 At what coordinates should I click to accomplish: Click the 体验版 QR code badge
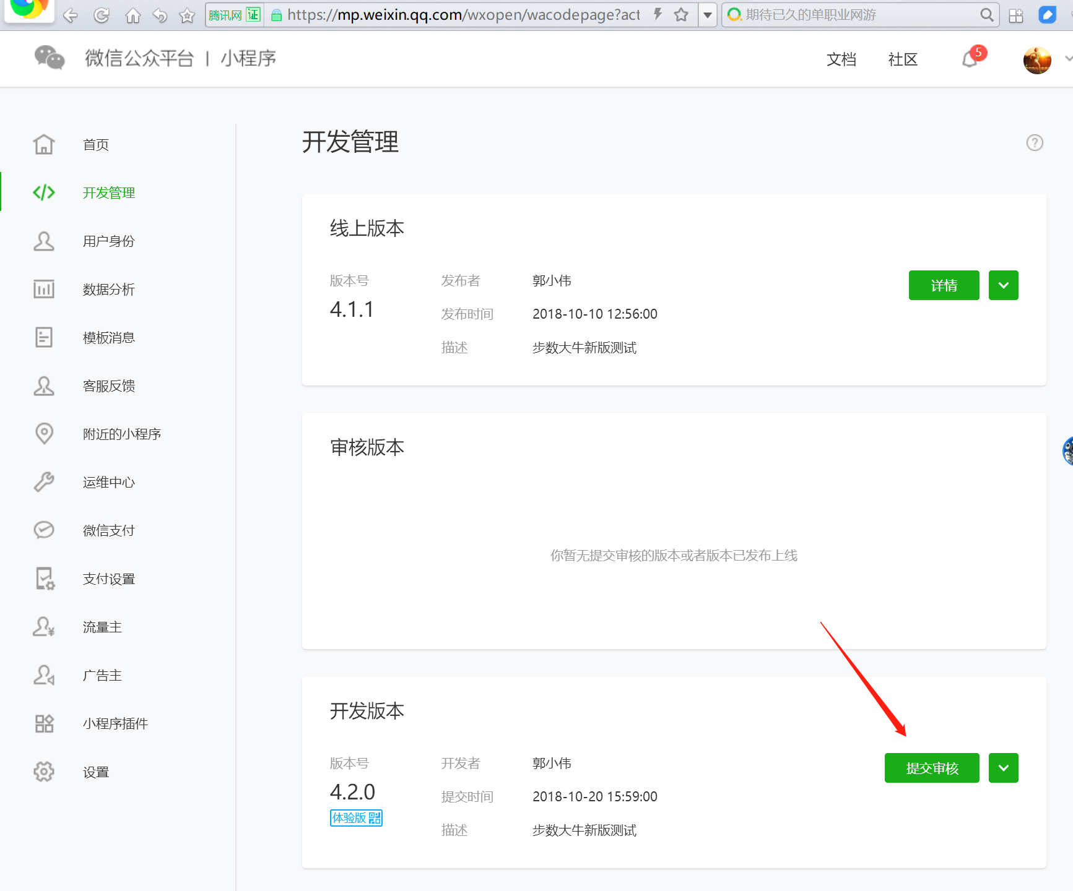click(356, 818)
